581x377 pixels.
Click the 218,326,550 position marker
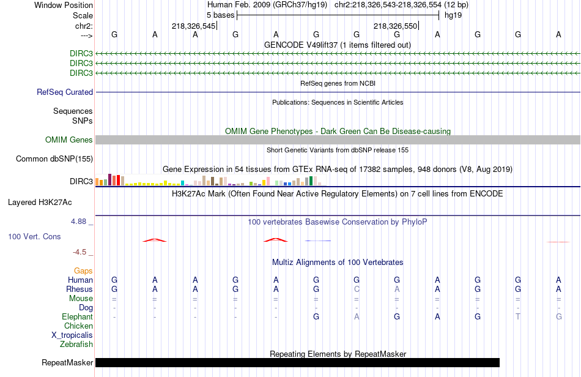[395, 26]
